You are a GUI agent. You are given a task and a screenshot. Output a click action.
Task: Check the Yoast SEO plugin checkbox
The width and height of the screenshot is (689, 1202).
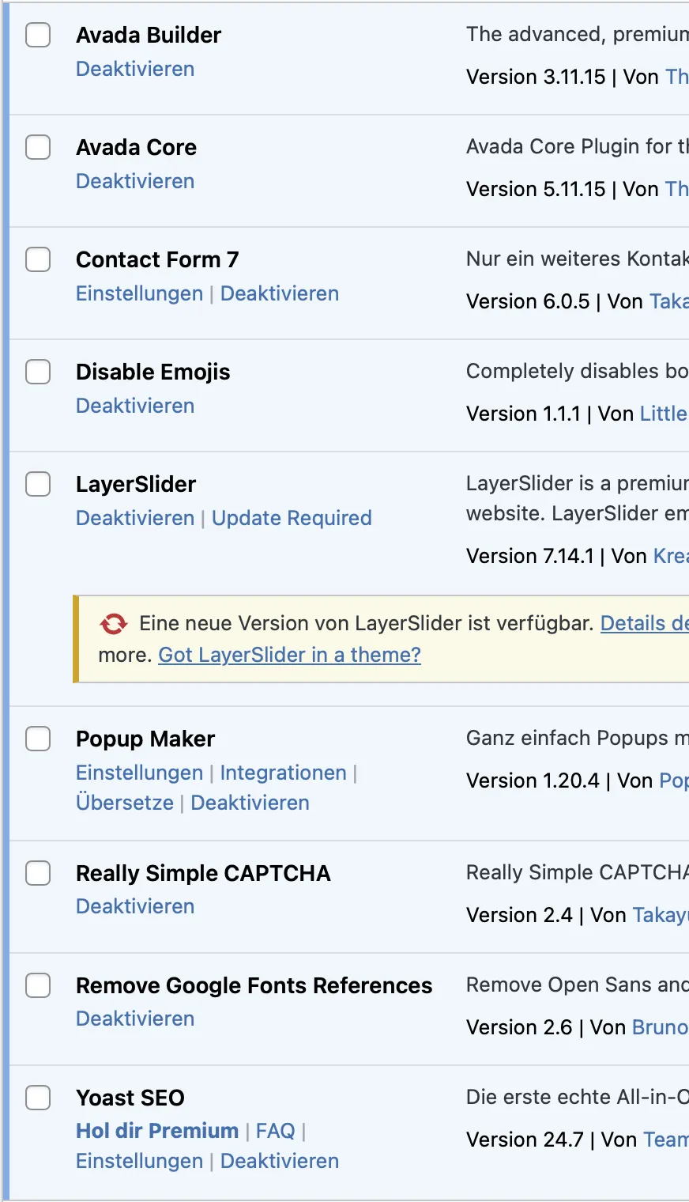[x=38, y=1098]
